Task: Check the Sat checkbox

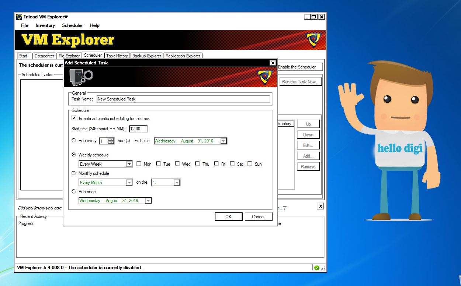Action: (x=232, y=164)
